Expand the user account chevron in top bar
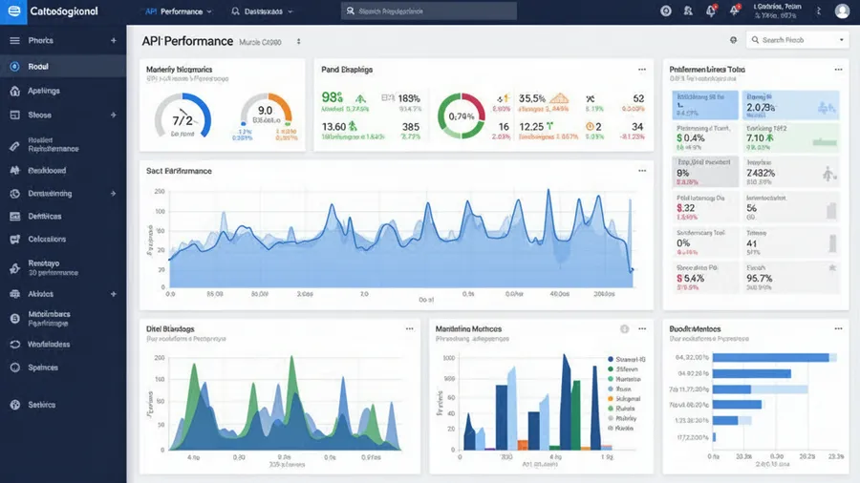 click(x=818, y=10)
